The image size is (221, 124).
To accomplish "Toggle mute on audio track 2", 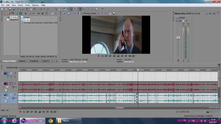I will 11,84.
